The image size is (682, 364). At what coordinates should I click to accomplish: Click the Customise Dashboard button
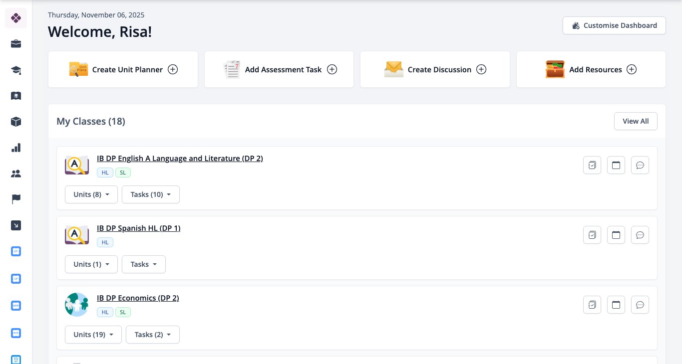(x=614, y=25)
